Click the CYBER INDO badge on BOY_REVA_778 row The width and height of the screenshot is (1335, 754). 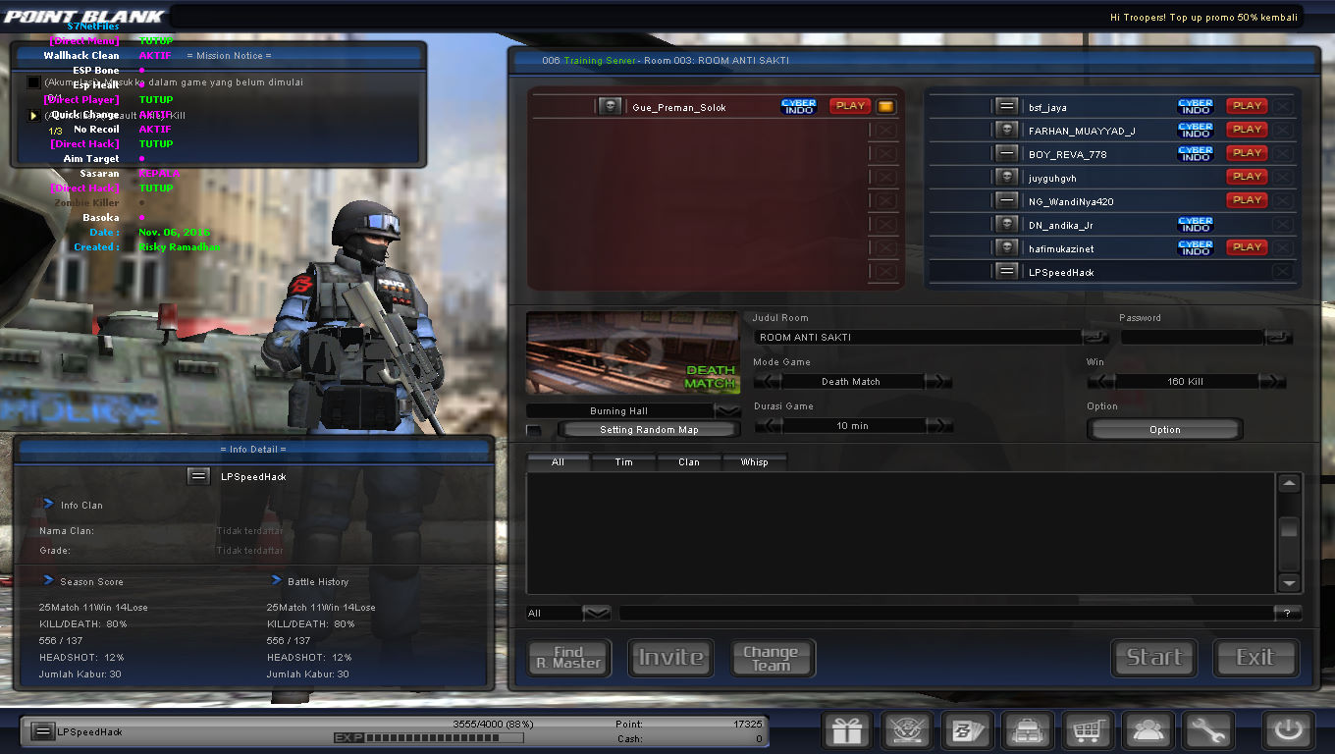coord(1196,153)
